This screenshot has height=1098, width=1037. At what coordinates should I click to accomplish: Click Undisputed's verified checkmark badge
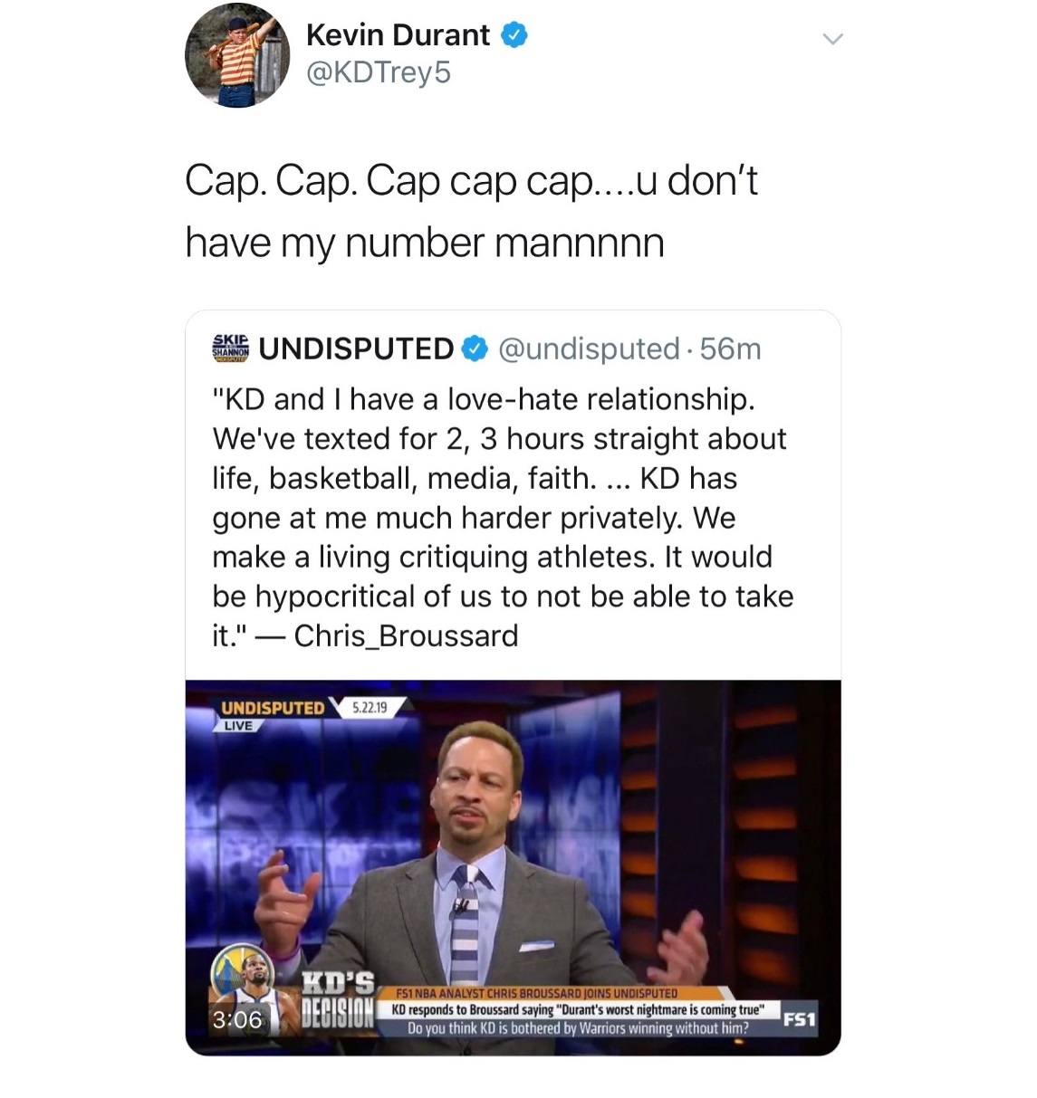pyautogui.click(x=476, y=348)
